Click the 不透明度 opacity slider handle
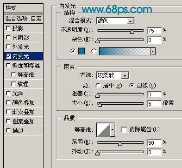The width and height of the screenshot is (182, 168). point(132,32)
